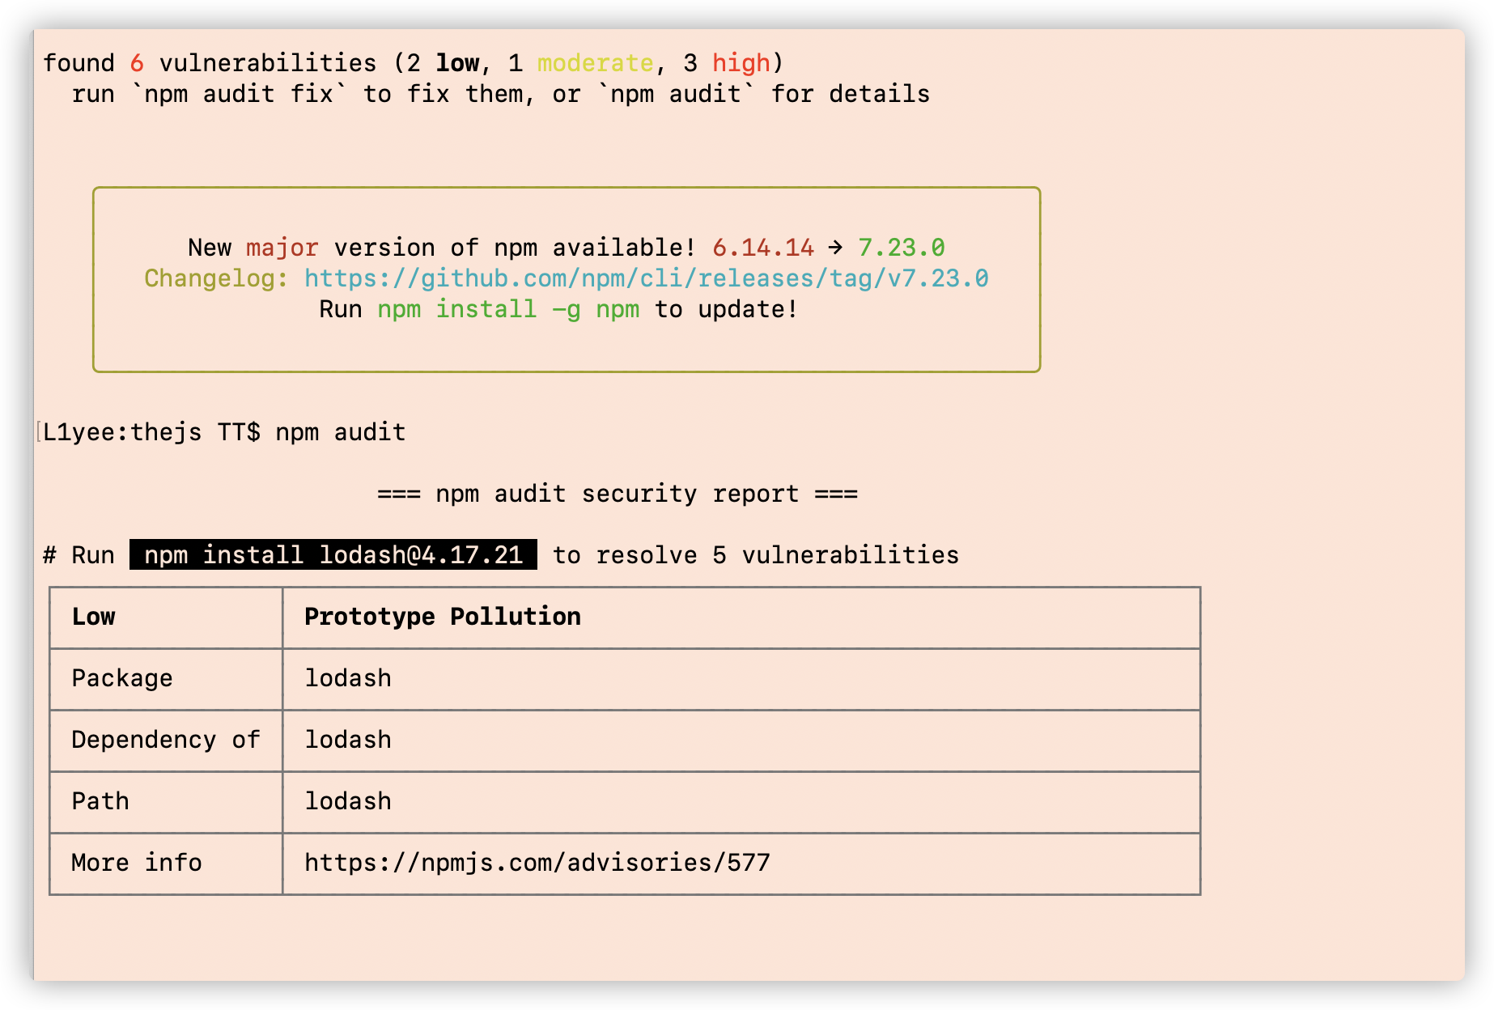Viewport: 1494px width, 1010px height.
Task: Click the '=== npm audit security report ===' heading
Action: (618, 494)
